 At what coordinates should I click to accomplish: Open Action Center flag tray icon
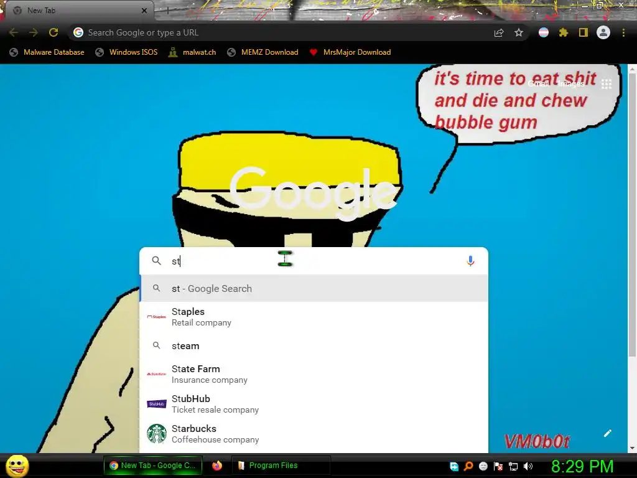(x=498, y=466)
